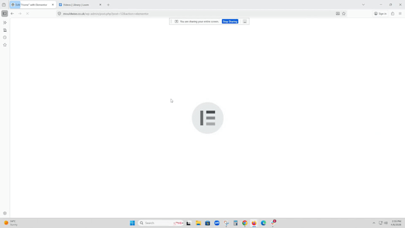This screenshot has width=405, height=228.
Task: Show hidden system tray icons
Action: [x=374, y=223]
